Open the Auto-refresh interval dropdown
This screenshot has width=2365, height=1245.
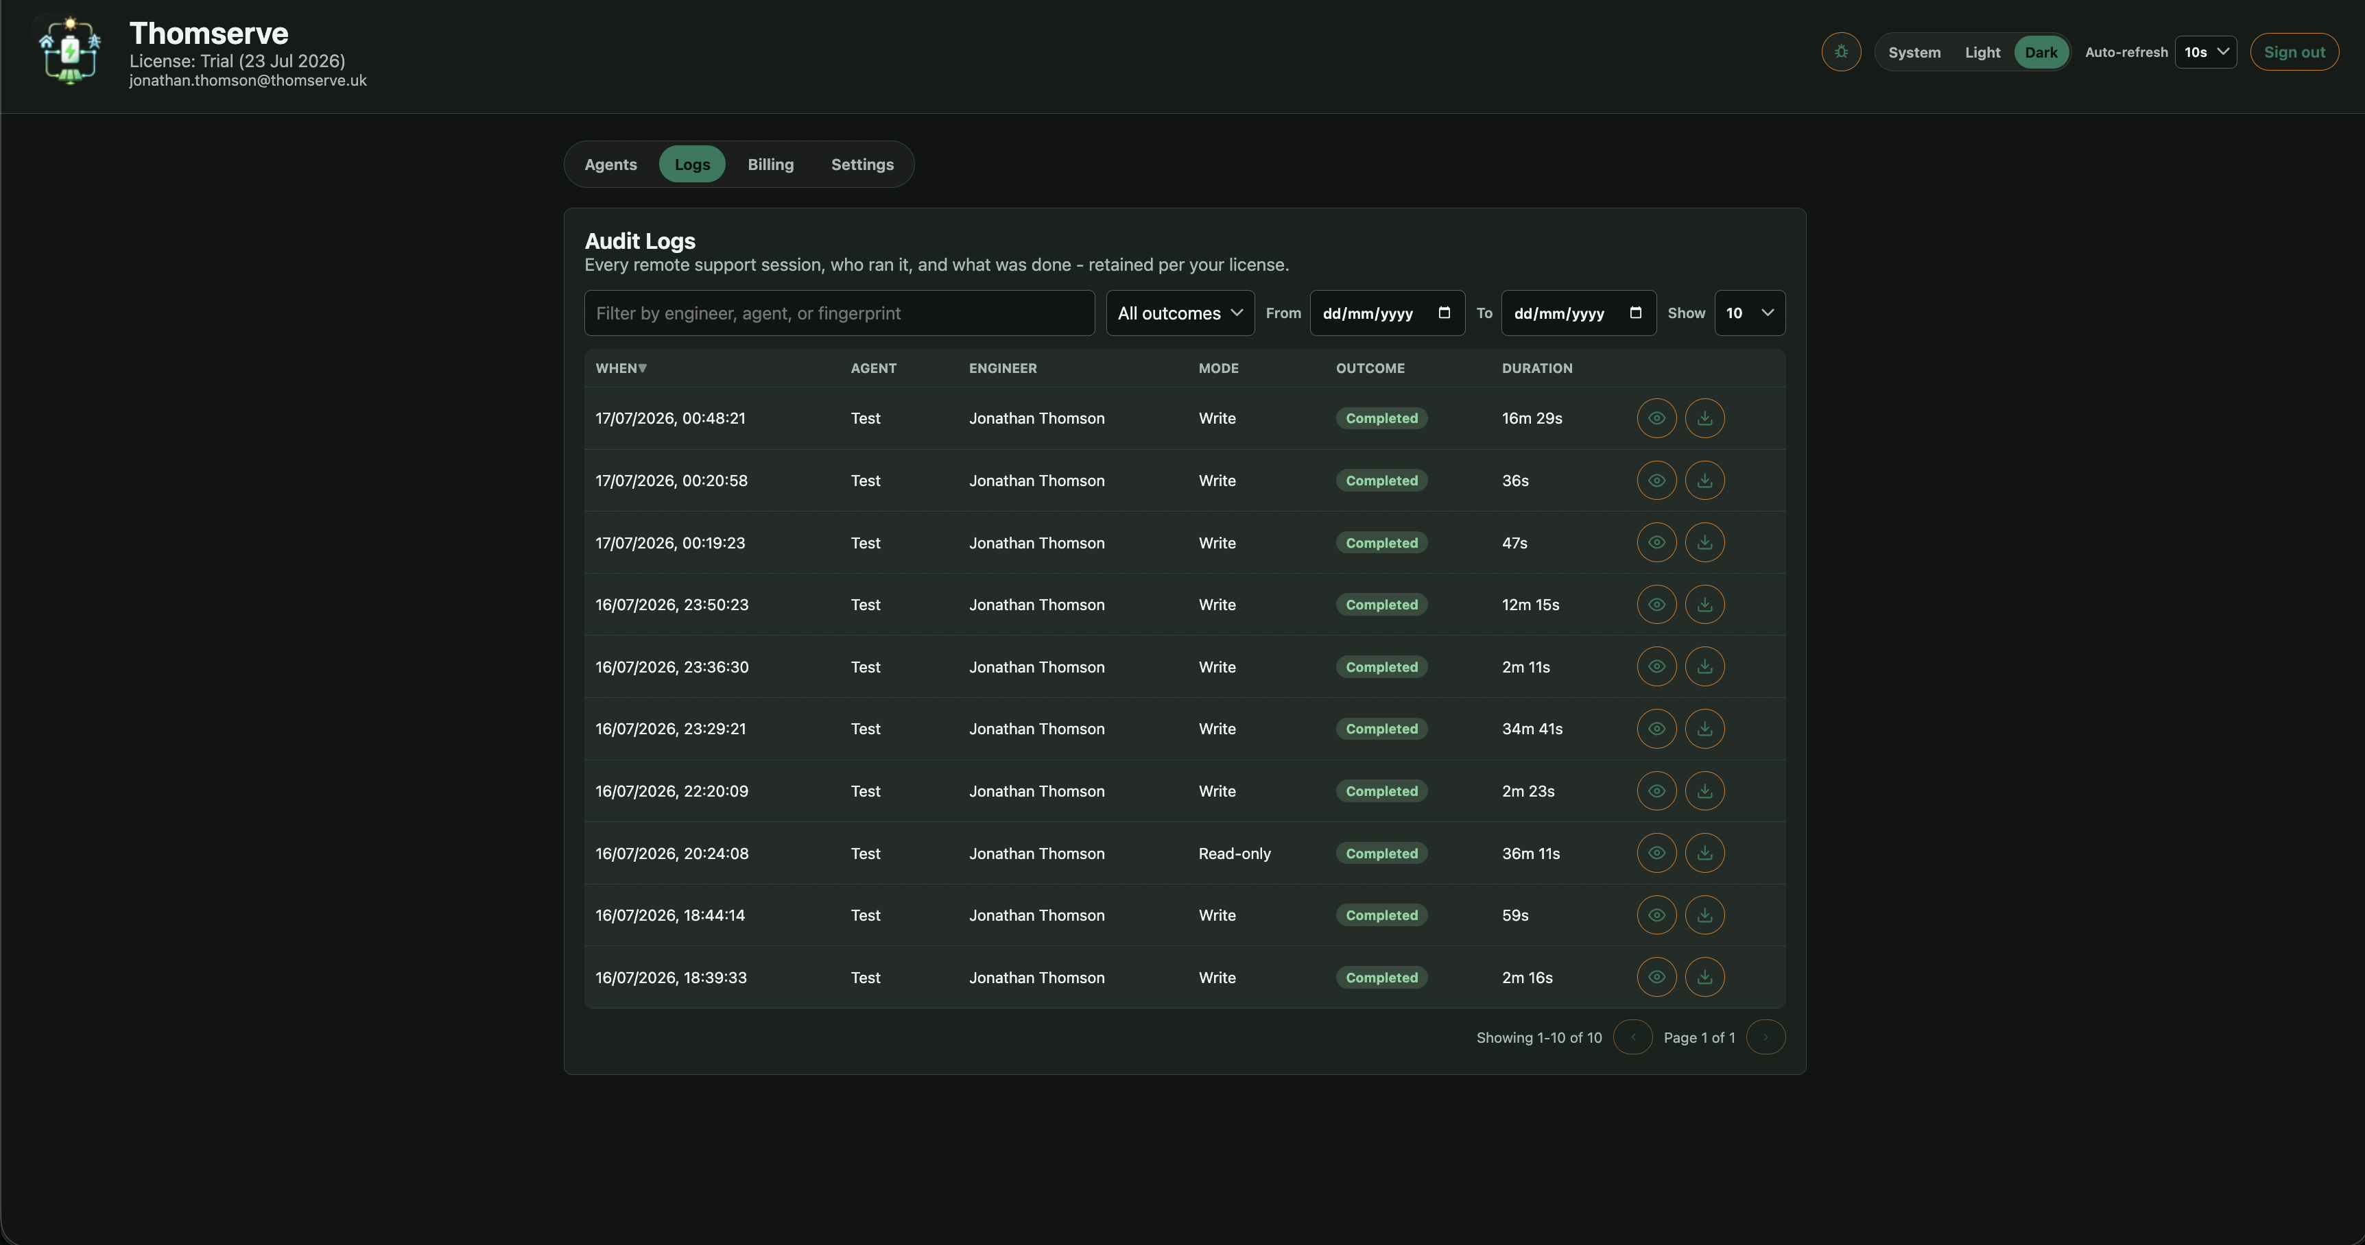[2205, 52]
